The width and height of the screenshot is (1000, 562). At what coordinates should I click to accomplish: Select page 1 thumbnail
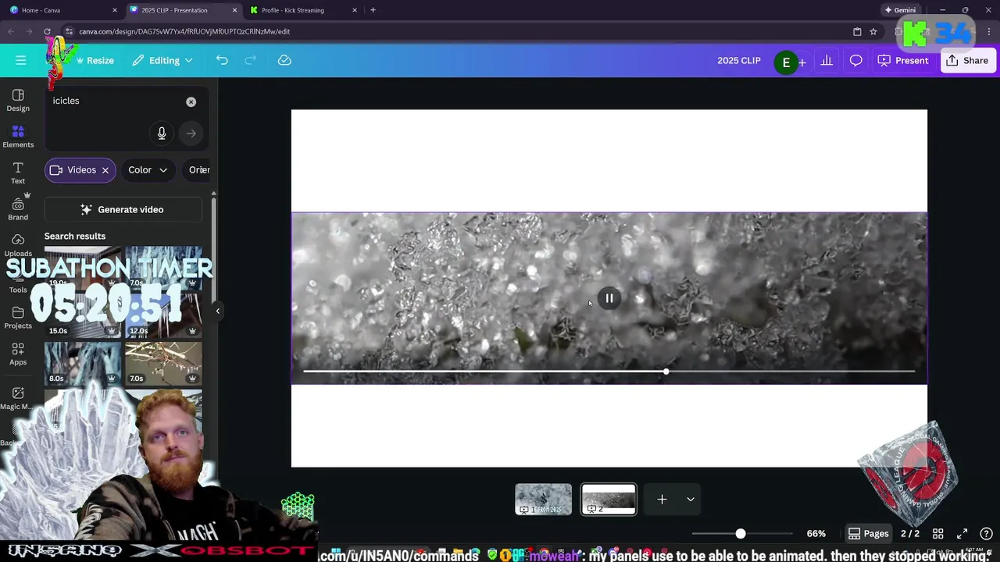pos(543,499)
